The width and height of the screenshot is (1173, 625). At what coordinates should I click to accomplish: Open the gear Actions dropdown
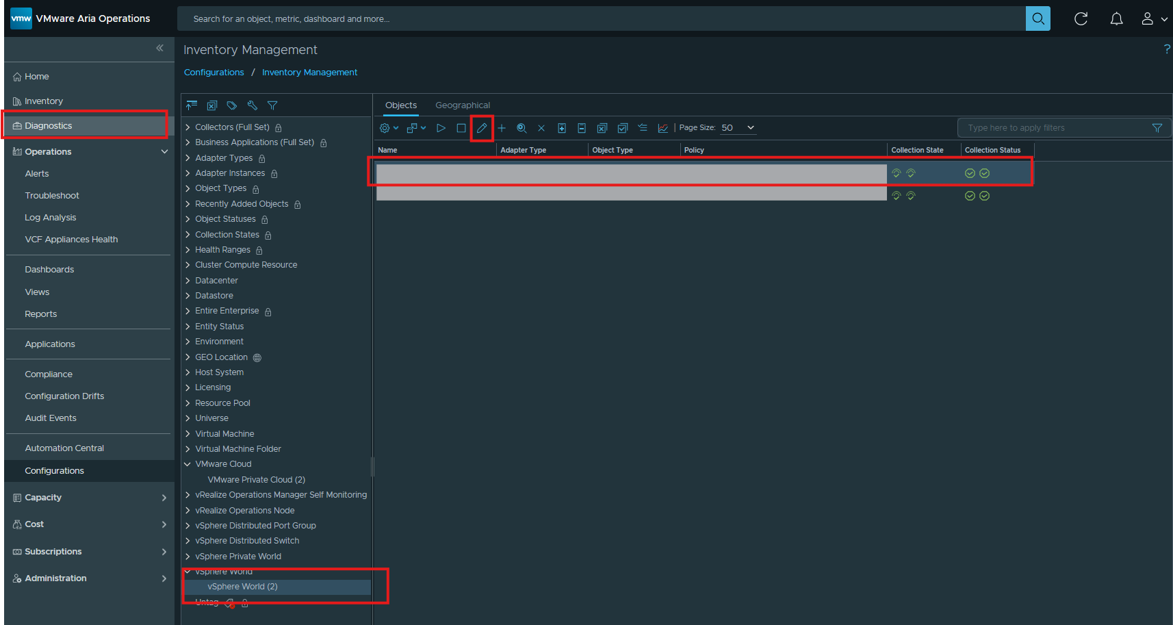point(389,128)
